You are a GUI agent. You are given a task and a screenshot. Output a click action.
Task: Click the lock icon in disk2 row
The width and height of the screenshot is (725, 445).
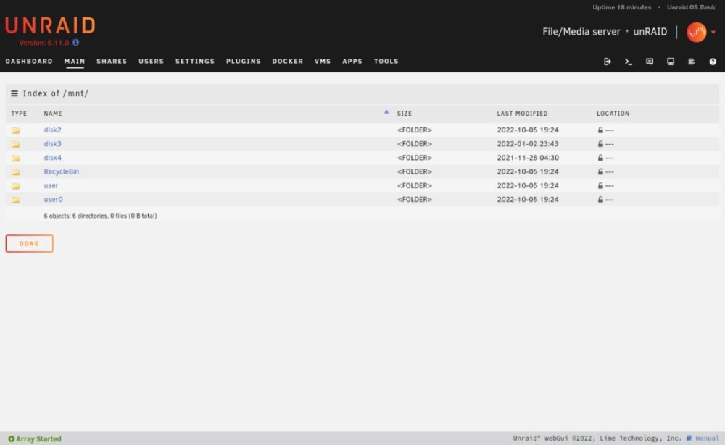tap(600, 130)
